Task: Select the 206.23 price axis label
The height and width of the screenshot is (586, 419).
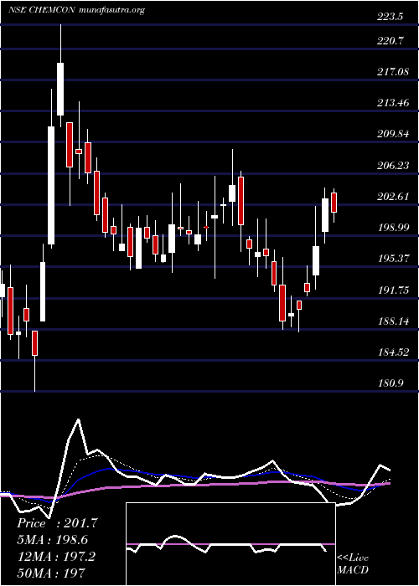Action: [393, 165]
